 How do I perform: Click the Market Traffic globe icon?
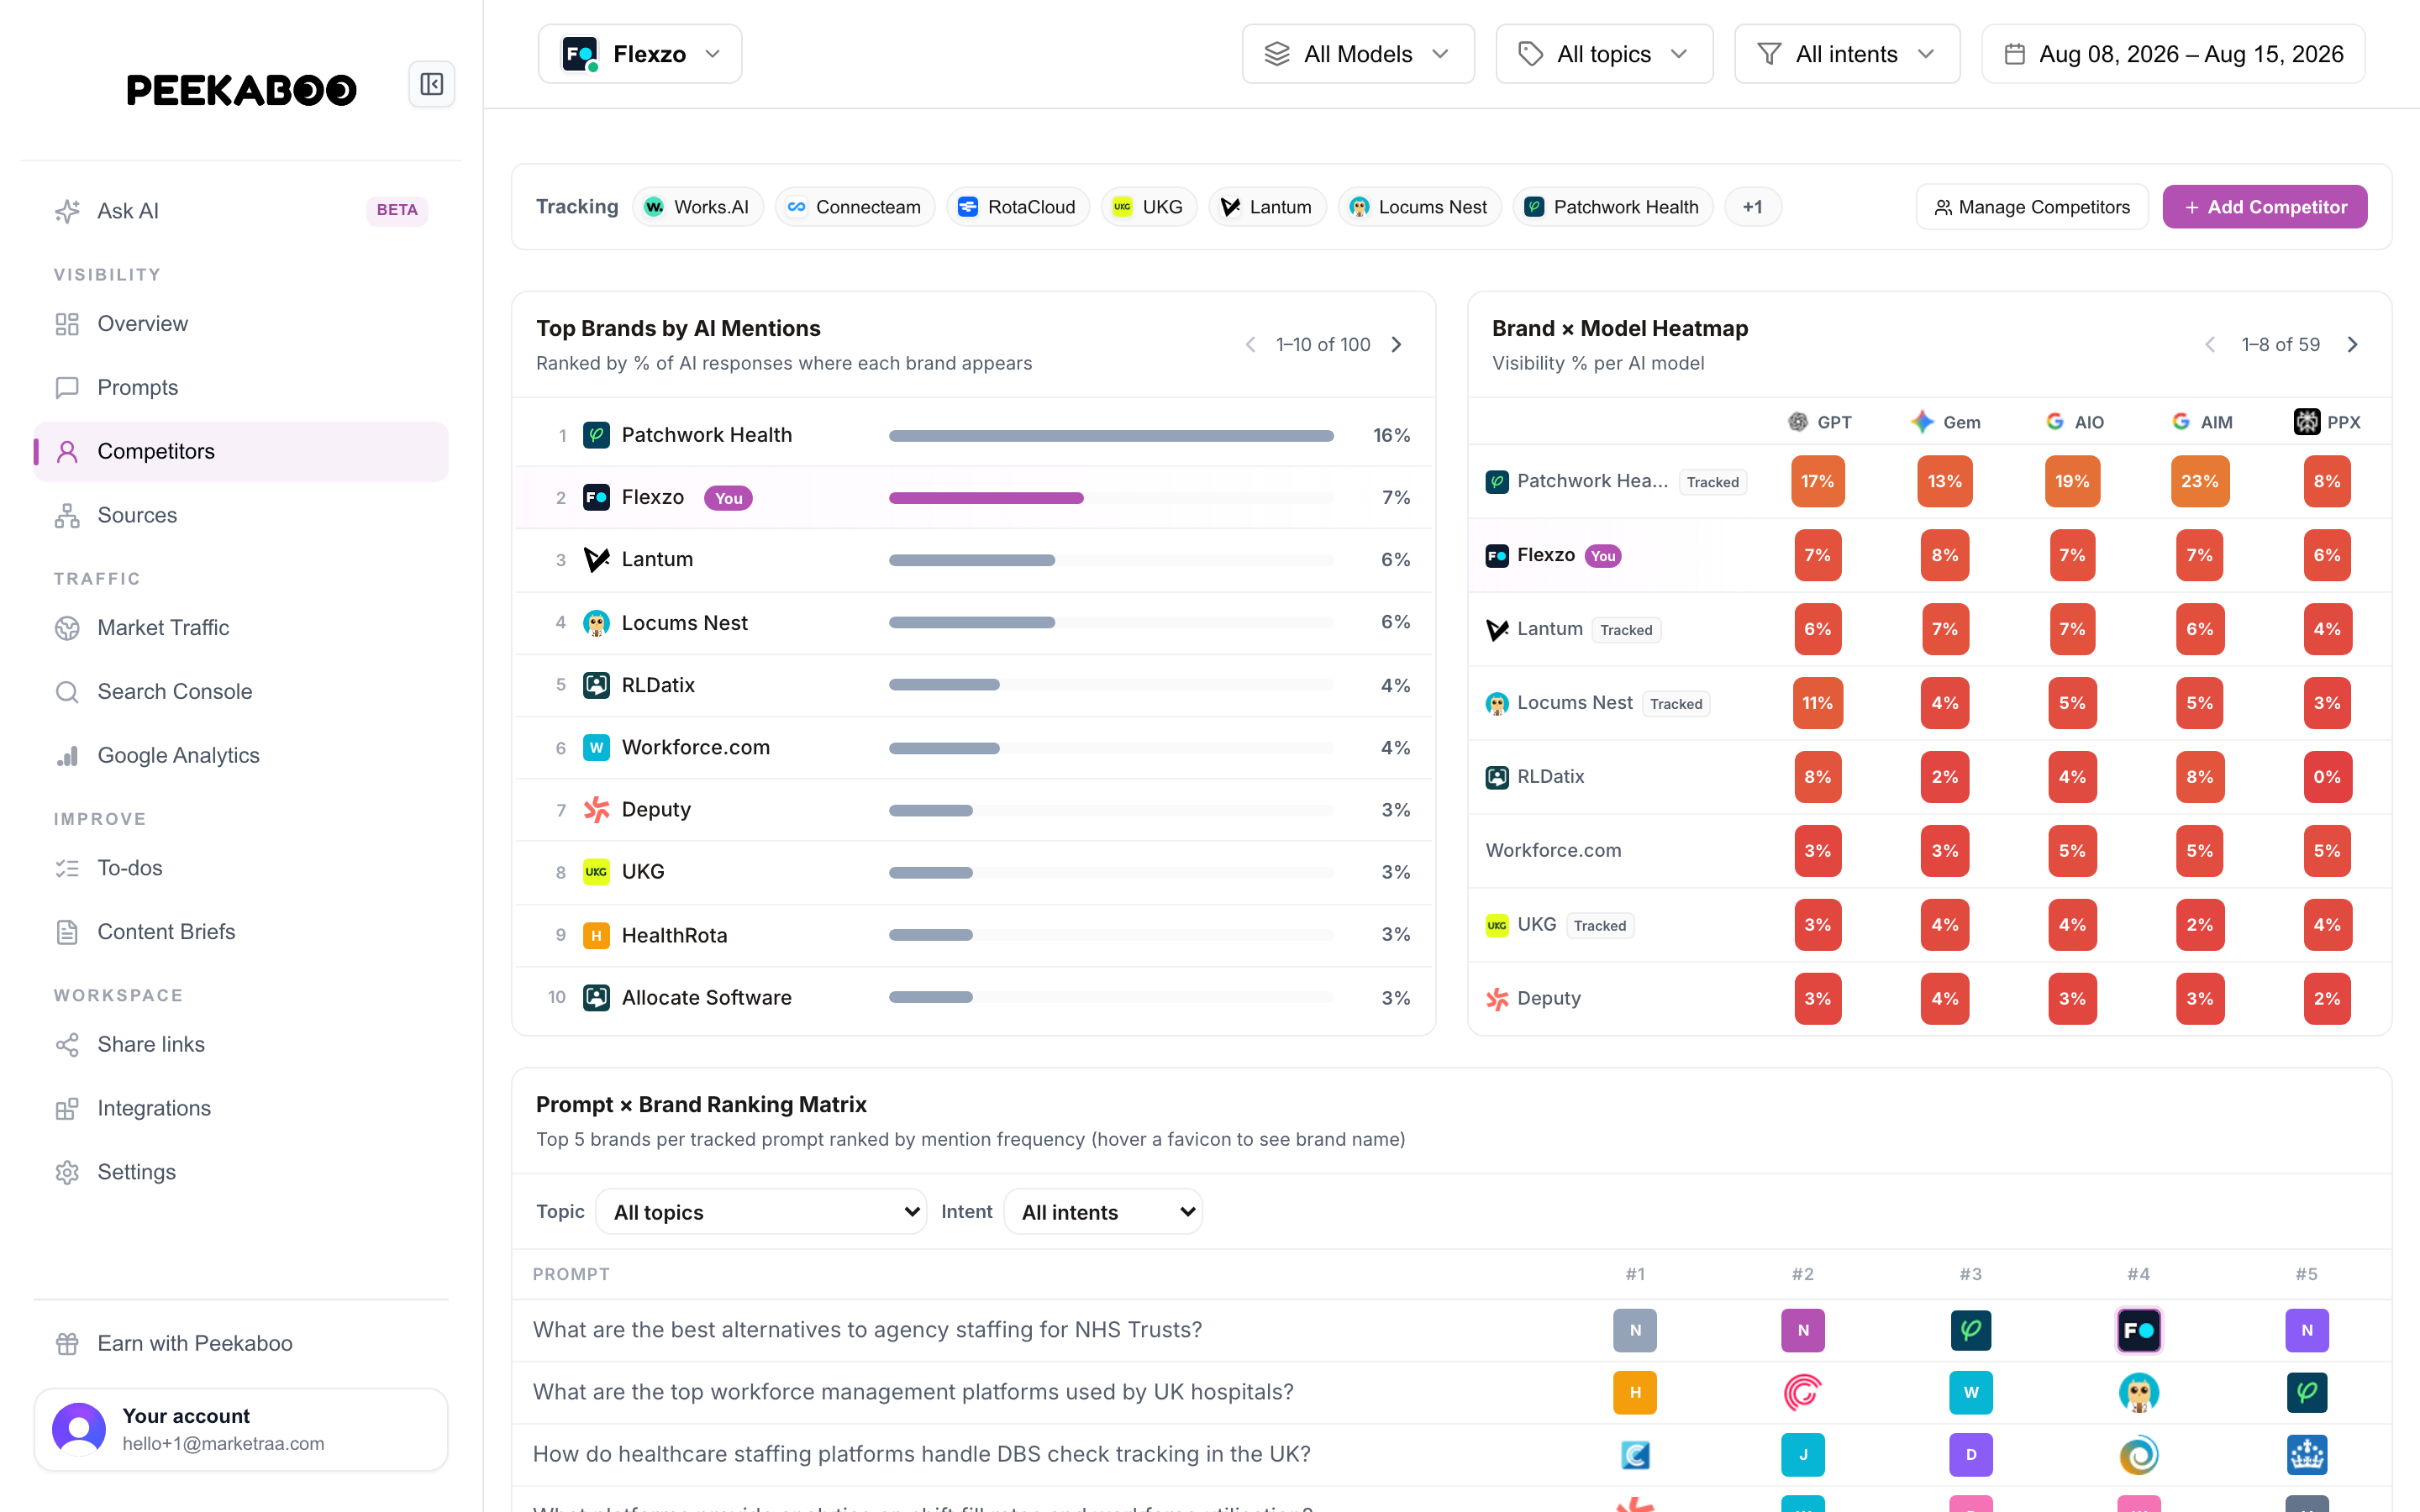[67, 628]
